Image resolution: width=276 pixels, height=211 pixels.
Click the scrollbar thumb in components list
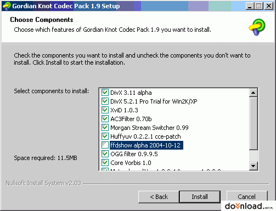click(254, 123)
